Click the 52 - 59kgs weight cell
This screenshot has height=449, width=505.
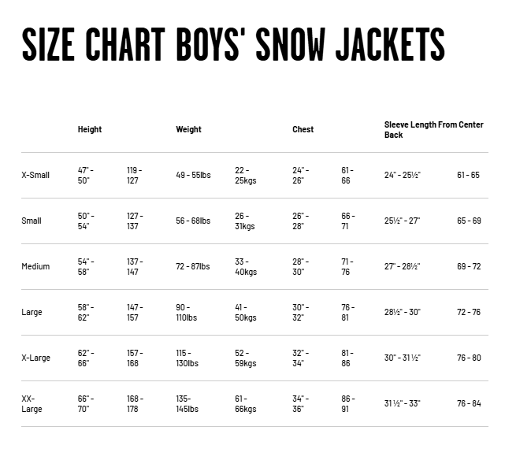pyautogui.click(x=245, y=358)
